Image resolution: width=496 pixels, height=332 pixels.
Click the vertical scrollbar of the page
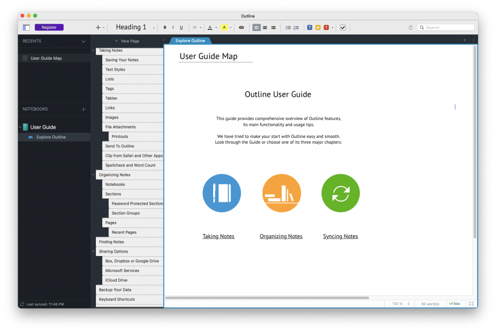pos(475,142)
